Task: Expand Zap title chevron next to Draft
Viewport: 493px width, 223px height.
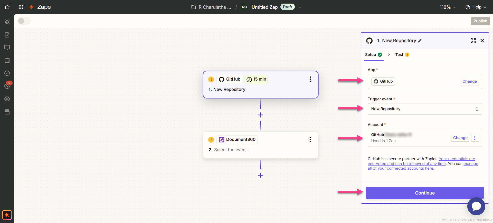Action: 299,7
